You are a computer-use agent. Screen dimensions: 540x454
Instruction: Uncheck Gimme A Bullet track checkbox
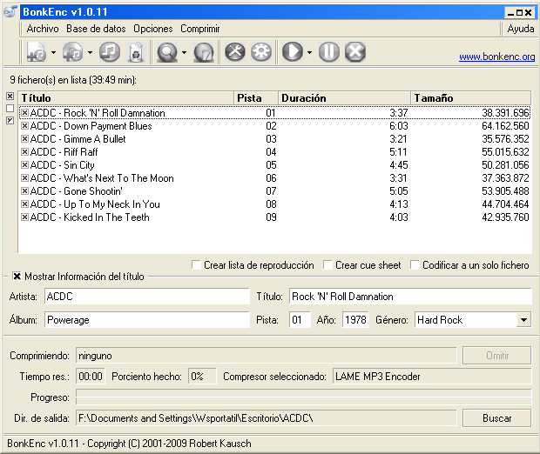24,139
